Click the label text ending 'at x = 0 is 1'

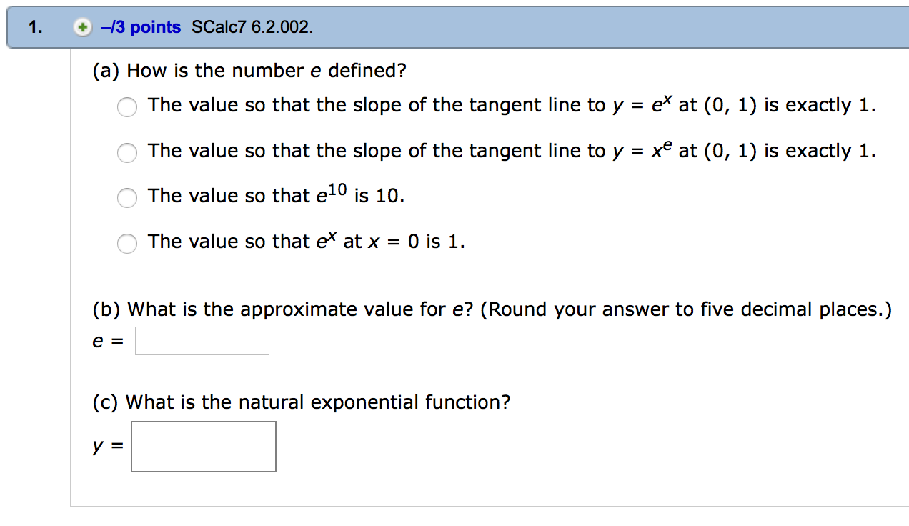[x=306, y=242]
